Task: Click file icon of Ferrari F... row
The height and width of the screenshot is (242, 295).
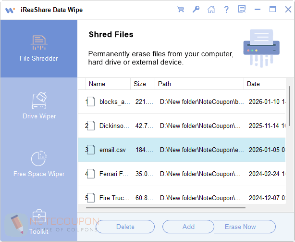Action: point(91,174)
